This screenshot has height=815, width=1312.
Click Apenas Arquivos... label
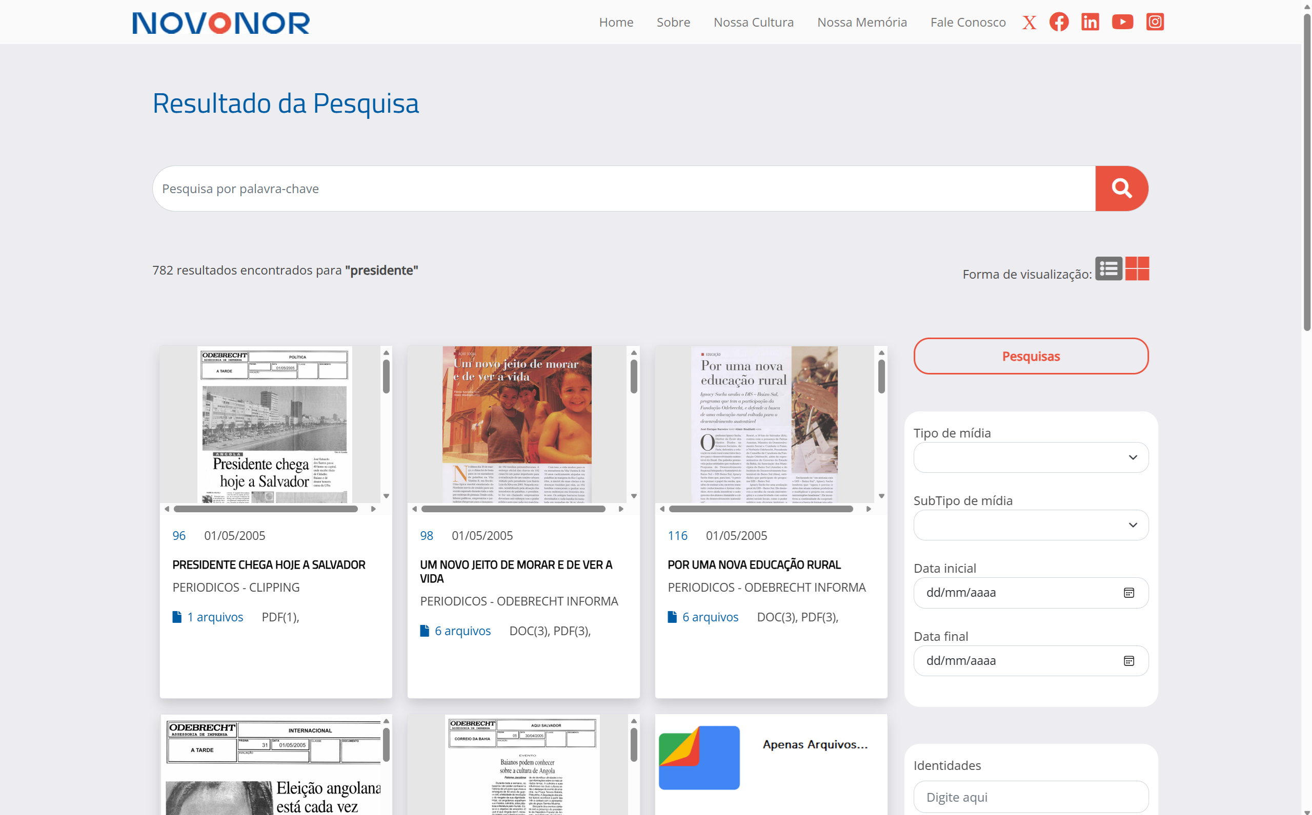[x=815, y=744]
